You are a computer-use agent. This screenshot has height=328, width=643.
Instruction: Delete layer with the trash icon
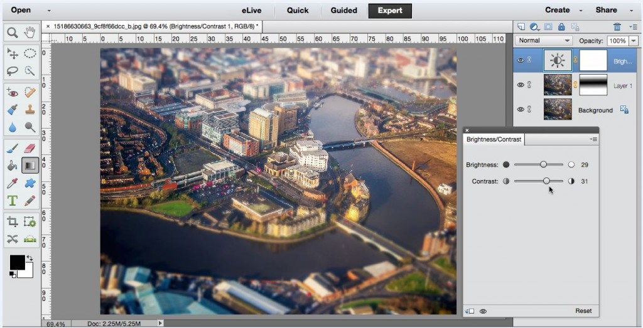pyautogui.click(x=617, y=26)
